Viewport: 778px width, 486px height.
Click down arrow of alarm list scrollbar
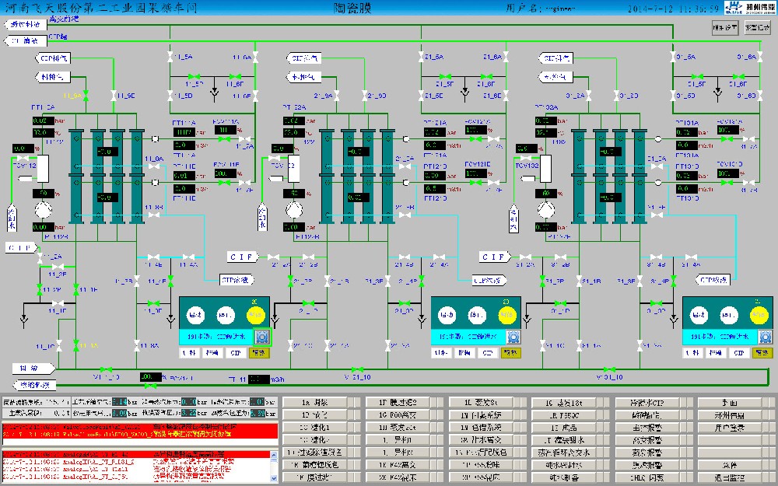pyautogui.click(x=274, y=478)
